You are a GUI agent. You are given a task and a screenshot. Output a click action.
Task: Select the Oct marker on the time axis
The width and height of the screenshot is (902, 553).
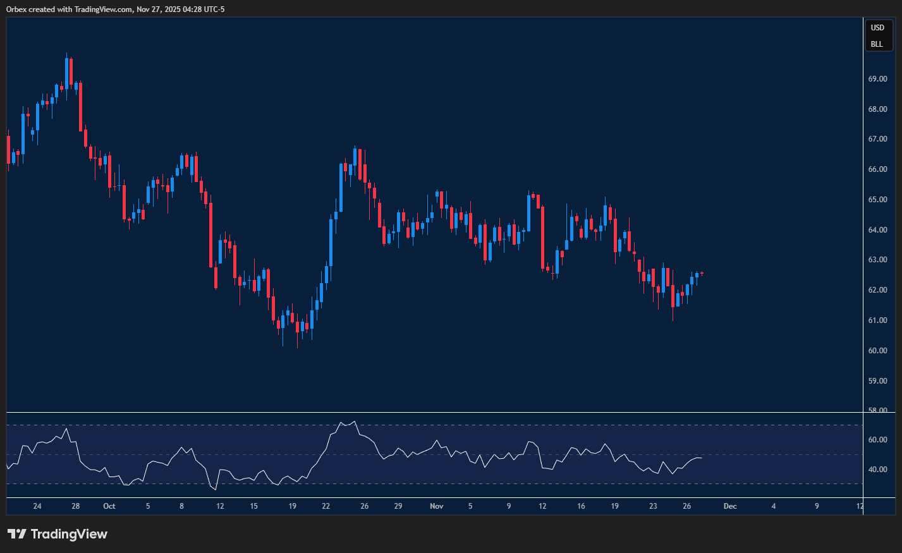click(x=109, y=506)
